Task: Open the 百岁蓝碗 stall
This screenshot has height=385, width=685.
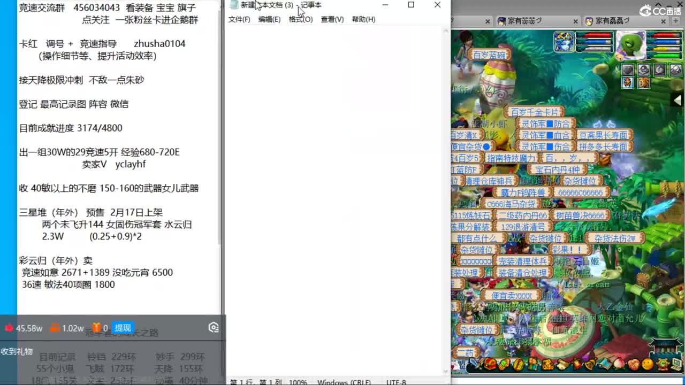Action: [489, 55]
